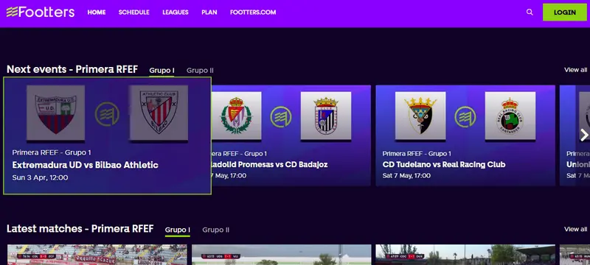Go to HOME in the navigation bar
The height and width of the screenshot is (265, 590).
[x=97, y=13]
